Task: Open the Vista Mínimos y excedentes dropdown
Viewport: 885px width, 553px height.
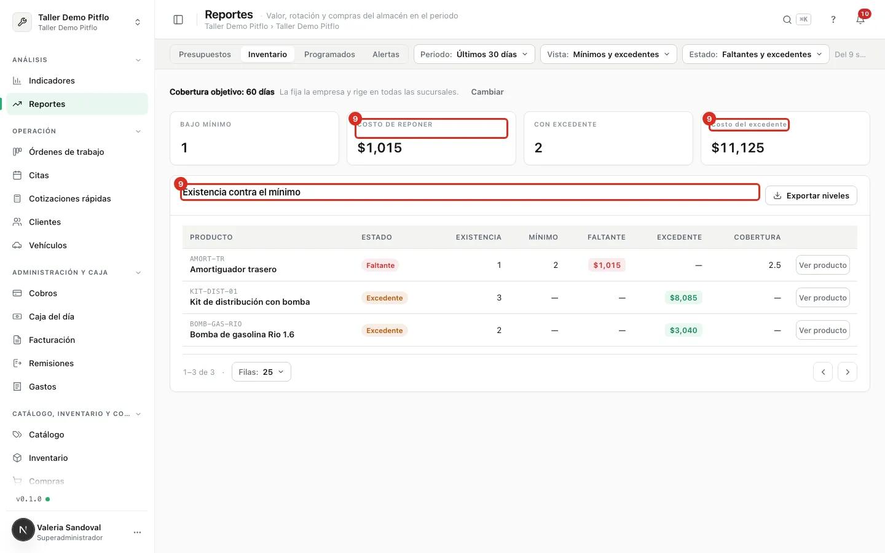Action: 608,54
